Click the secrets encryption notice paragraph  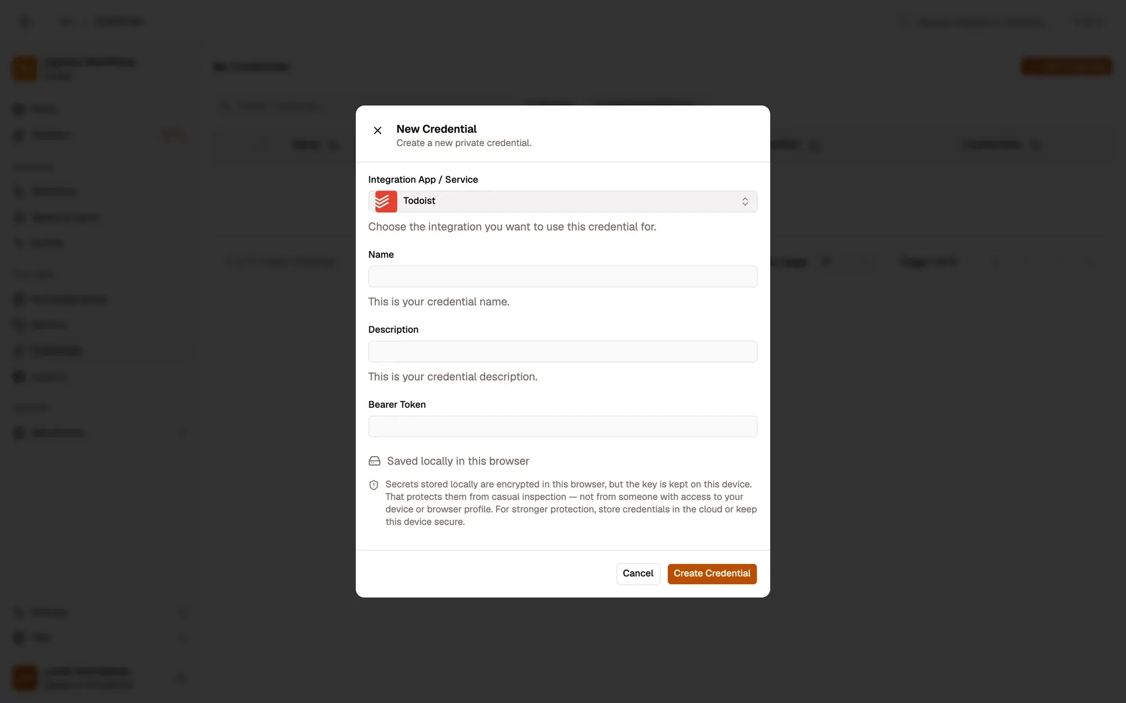pos(571,503)
